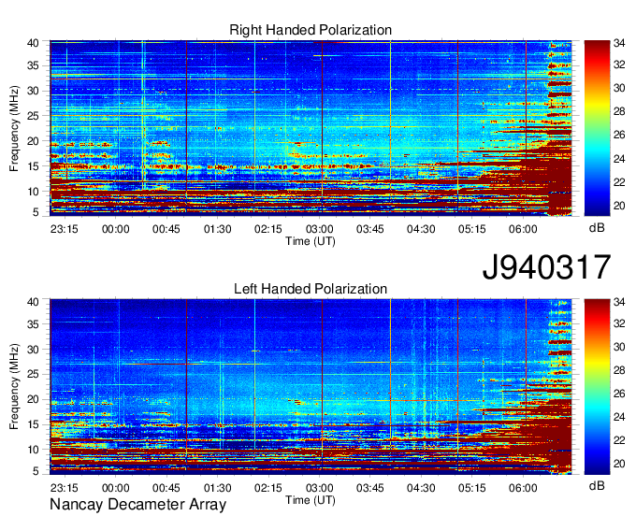The width and height of the screenshot is (636, 516).
Task: Click the Right Handed Polarization spectrogram image
Action: [x=311, y=128]
